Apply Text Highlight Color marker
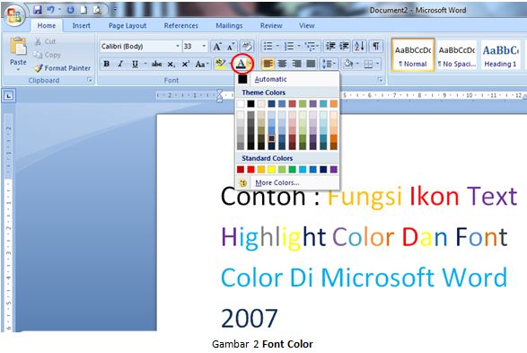The width and height of the screenshot is (527, 353). (x=220, y=64)
